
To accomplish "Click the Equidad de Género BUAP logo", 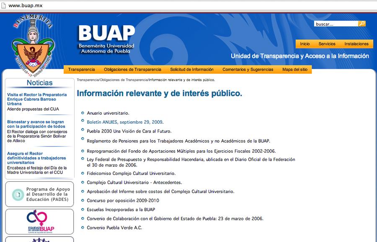I will coord(40,221).
